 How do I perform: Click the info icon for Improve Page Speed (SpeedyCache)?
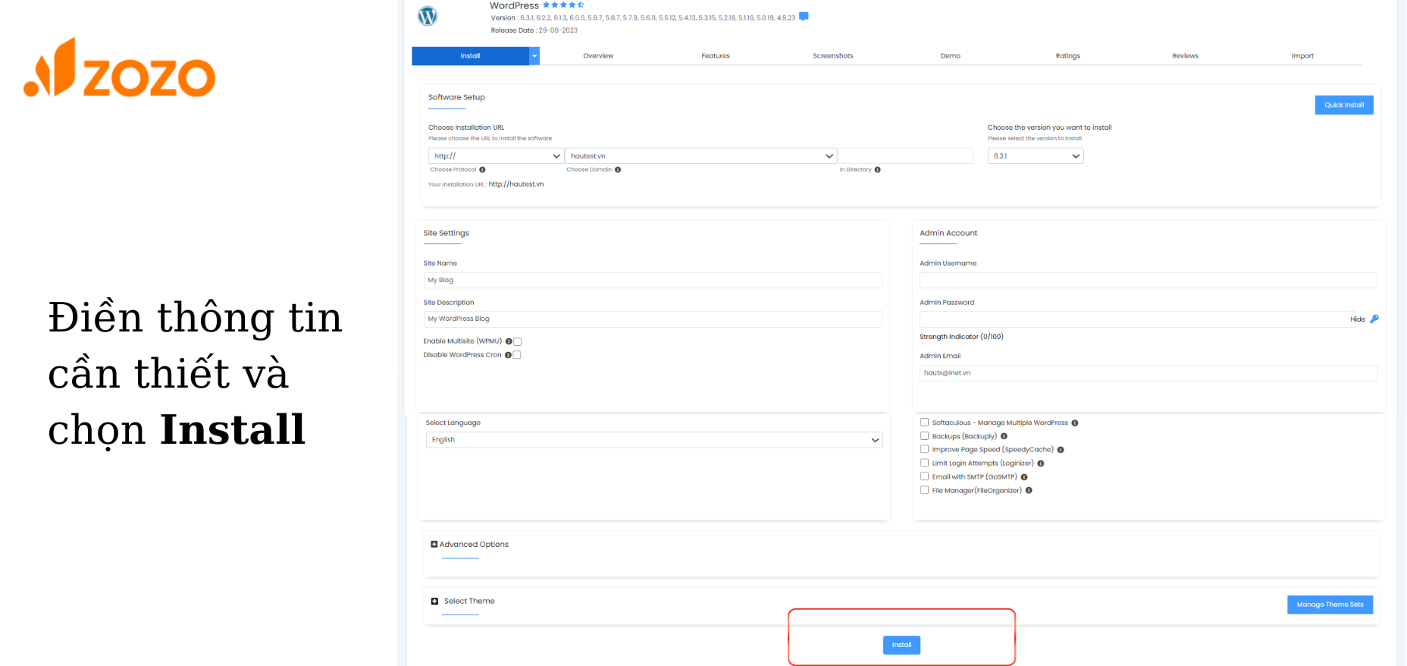pyautogui.click(x=1061, y=450)
